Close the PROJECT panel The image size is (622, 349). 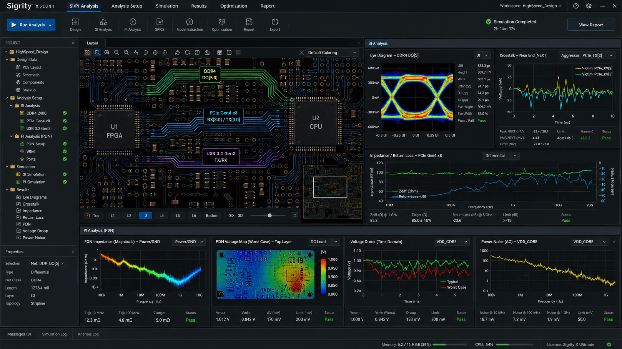73,43
